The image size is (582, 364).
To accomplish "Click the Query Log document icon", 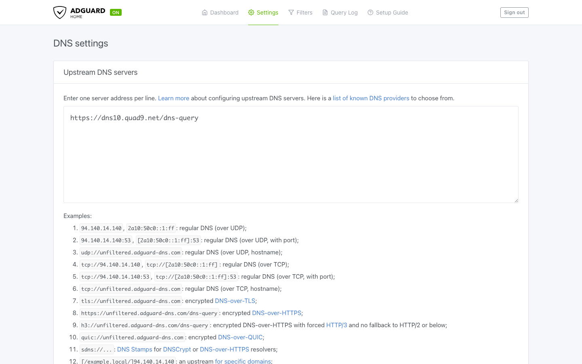I will click(x=325, y=13).
